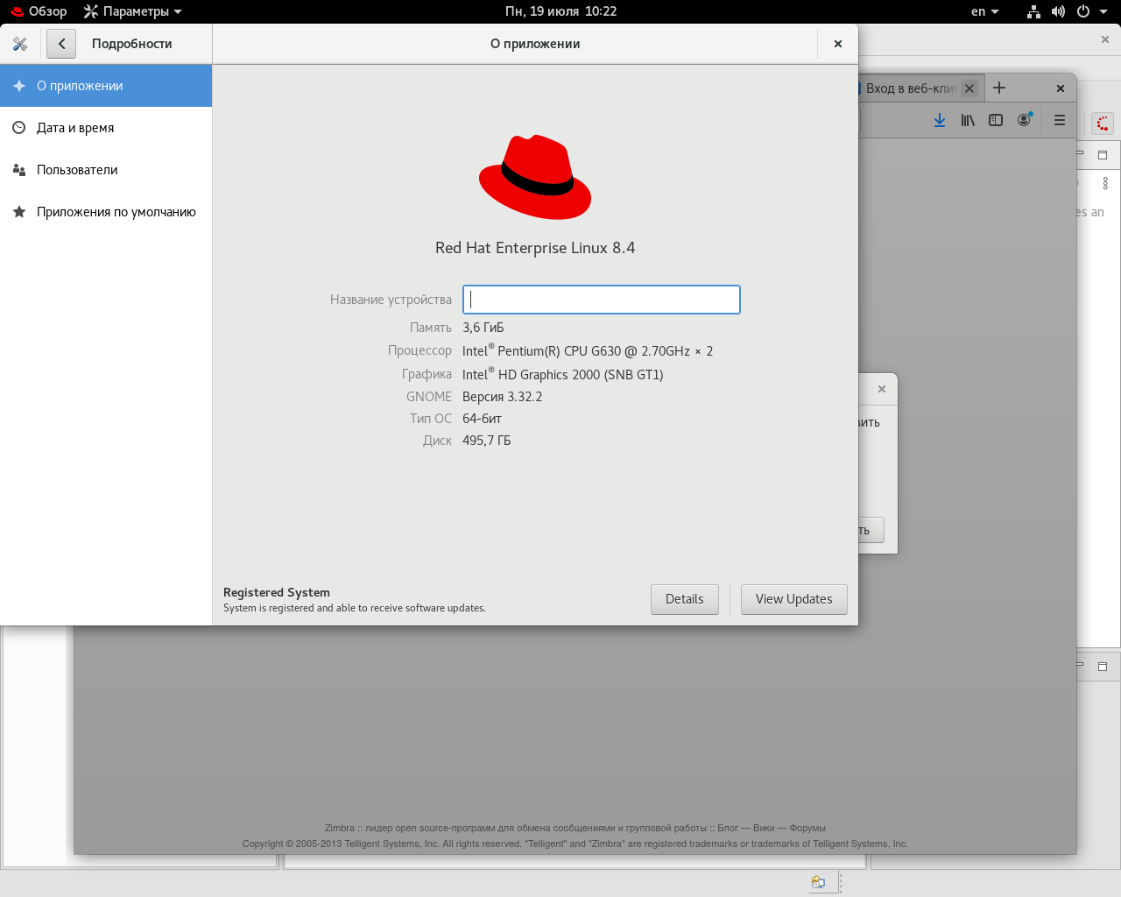This screenshot has height=897, width=1121.
Task: Click the Details button
Action: click(685, 599)
